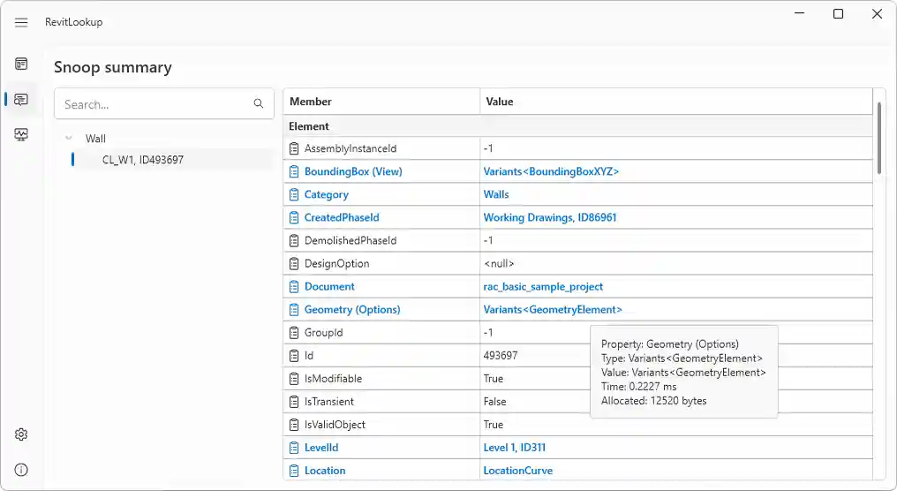Click the Value column header

point(500,102)
